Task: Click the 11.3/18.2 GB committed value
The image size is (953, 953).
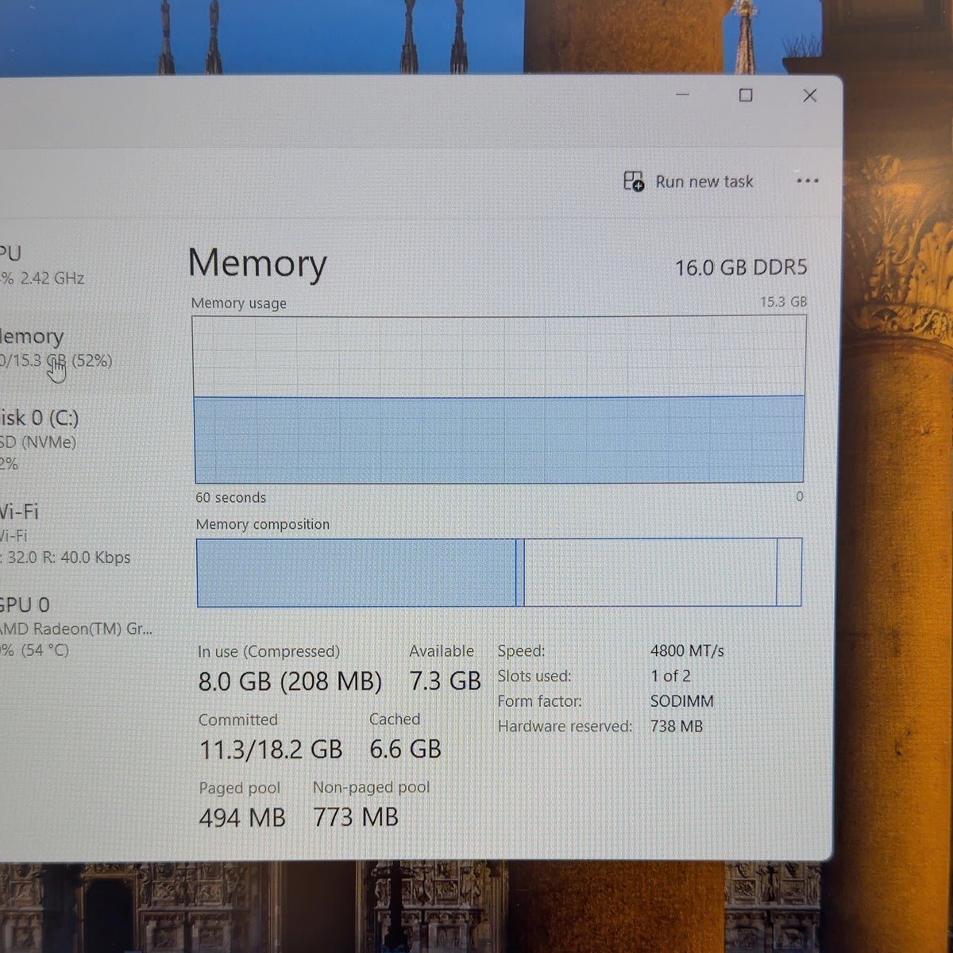Action: [x=271, y=750]
